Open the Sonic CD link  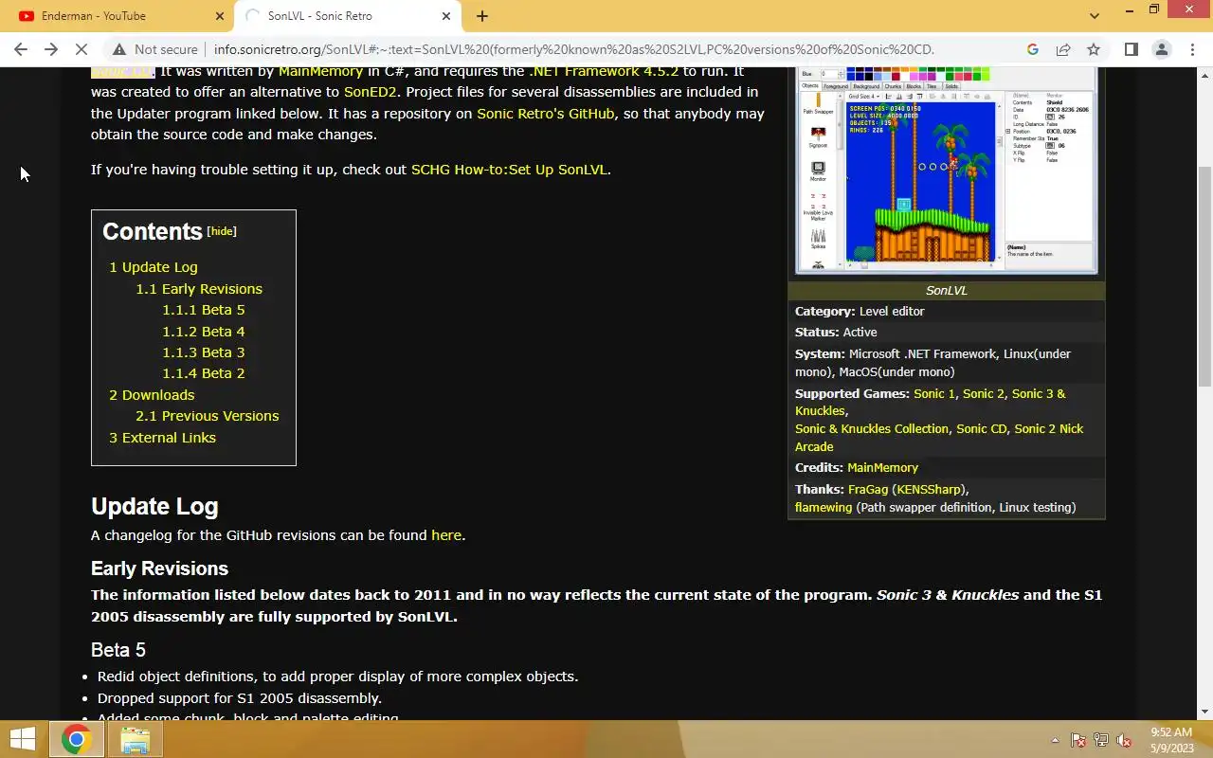click(981, 429)
